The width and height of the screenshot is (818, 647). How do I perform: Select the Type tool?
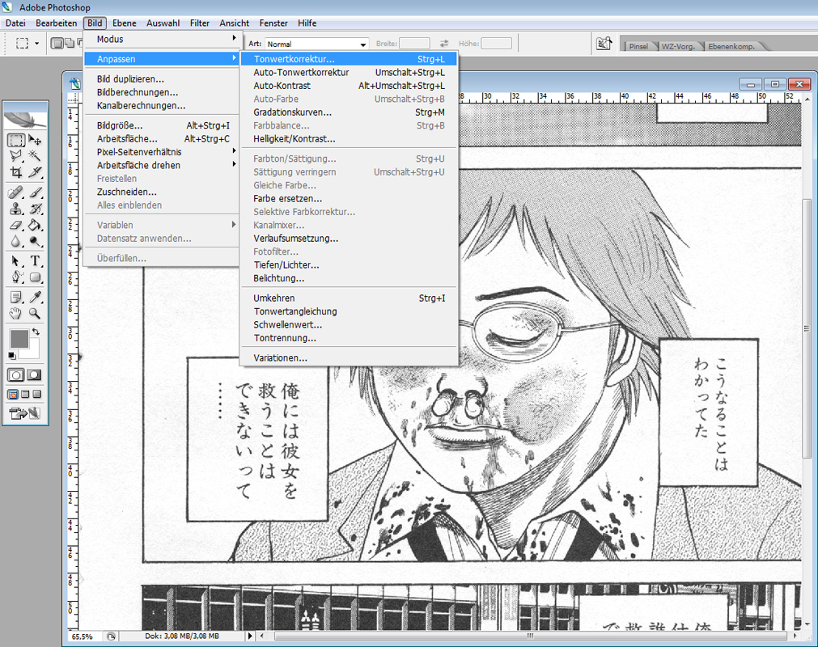[35, 260]
